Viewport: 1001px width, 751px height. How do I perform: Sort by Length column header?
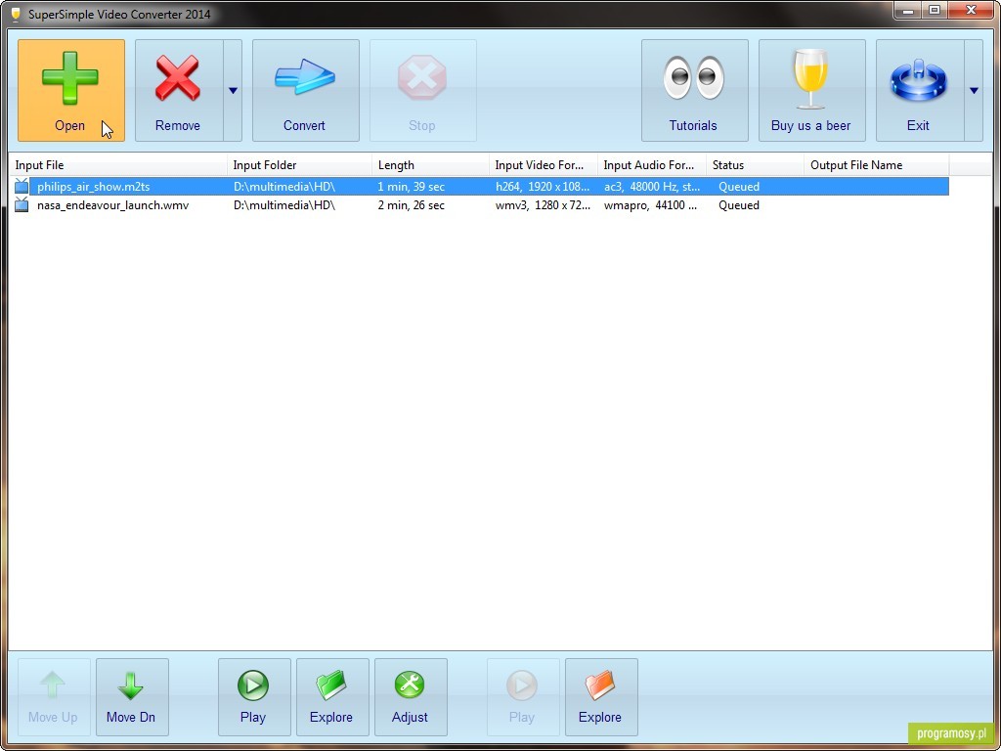click(431, 165)
